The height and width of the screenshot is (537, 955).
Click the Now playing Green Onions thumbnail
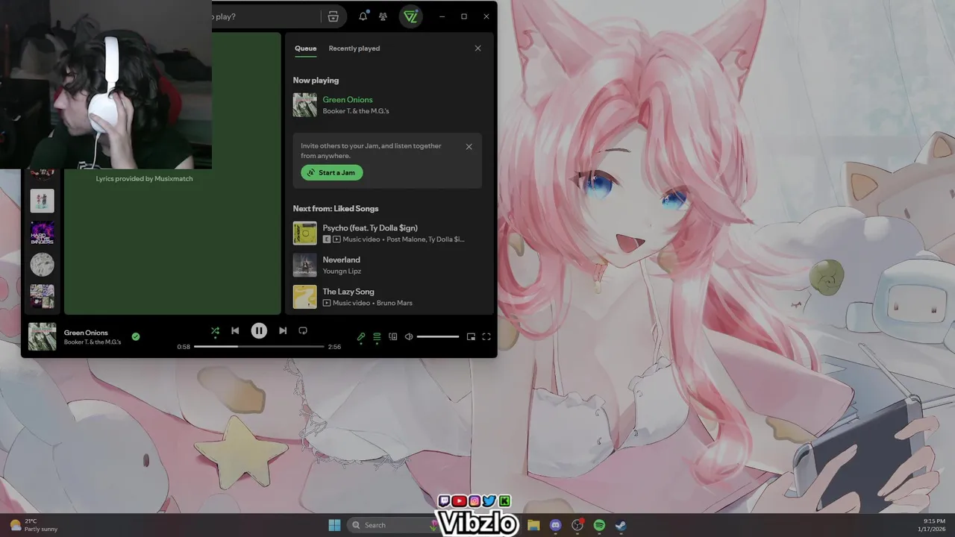[x=304, y=105]
